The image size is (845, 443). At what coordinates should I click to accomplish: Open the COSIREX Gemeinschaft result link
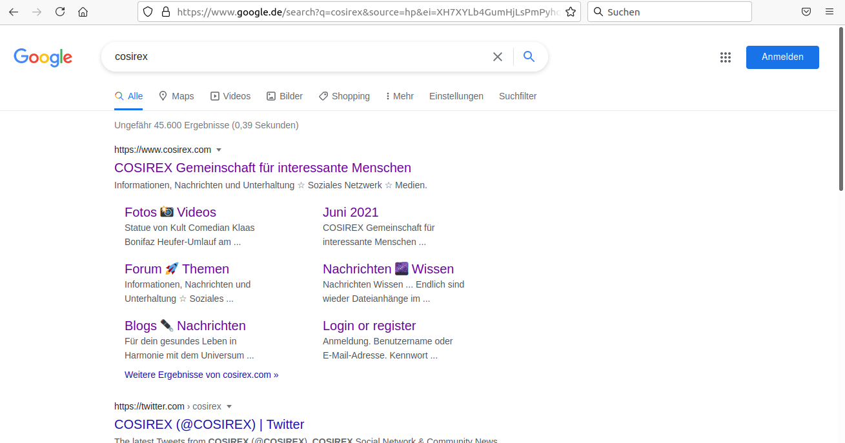coord(262,168)
